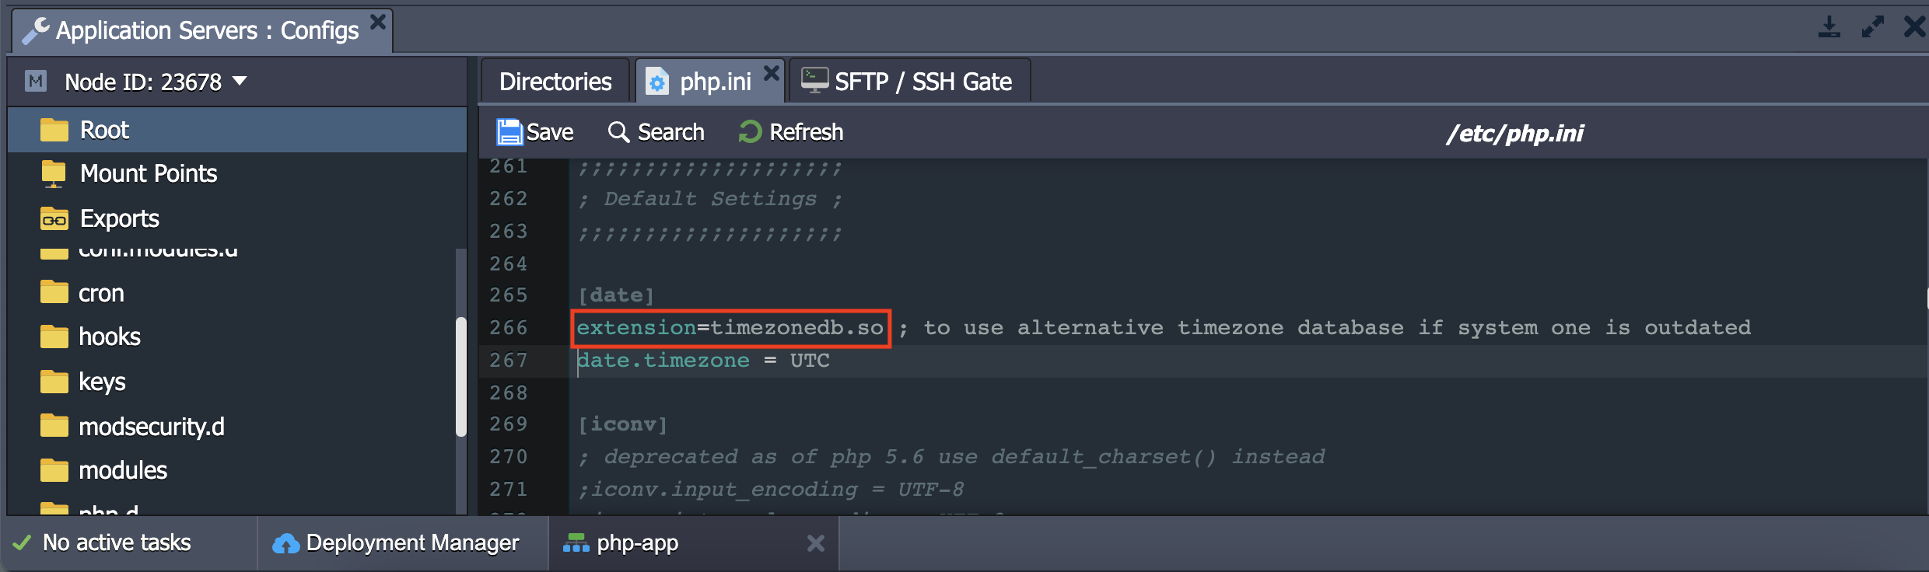Close the Application Servers Configs tab
Image resolution: width=1929 pixels, height=572 pixels.
(x=378, y=22)
